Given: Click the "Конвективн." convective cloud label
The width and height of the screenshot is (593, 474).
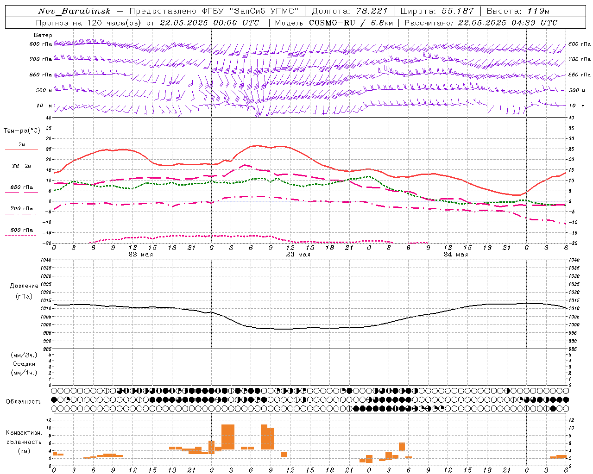Looking at the screenshot, I should (x=24, y=433).
